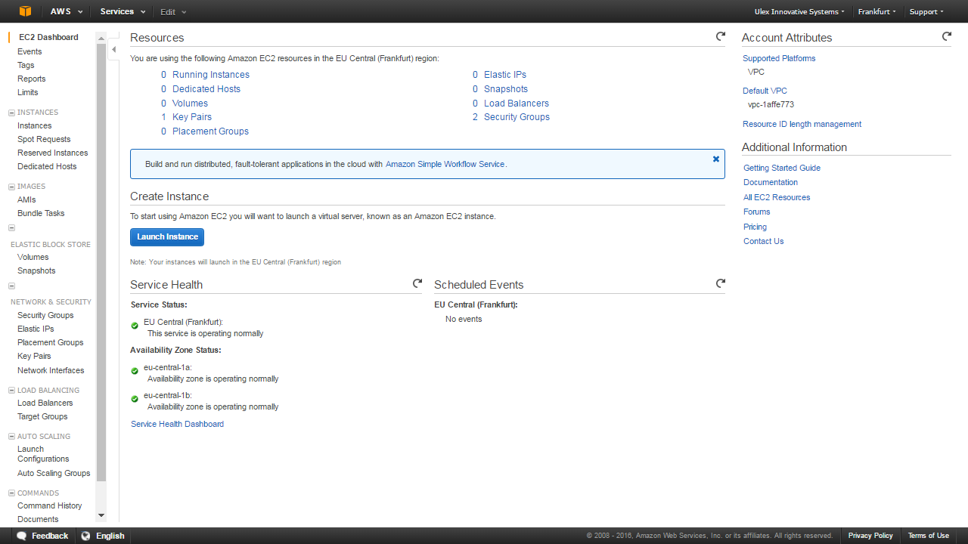Viewport: 968px width, 544px height.
Task: Click the Placement Groups resource link
Action: click(x=210, y=131)
